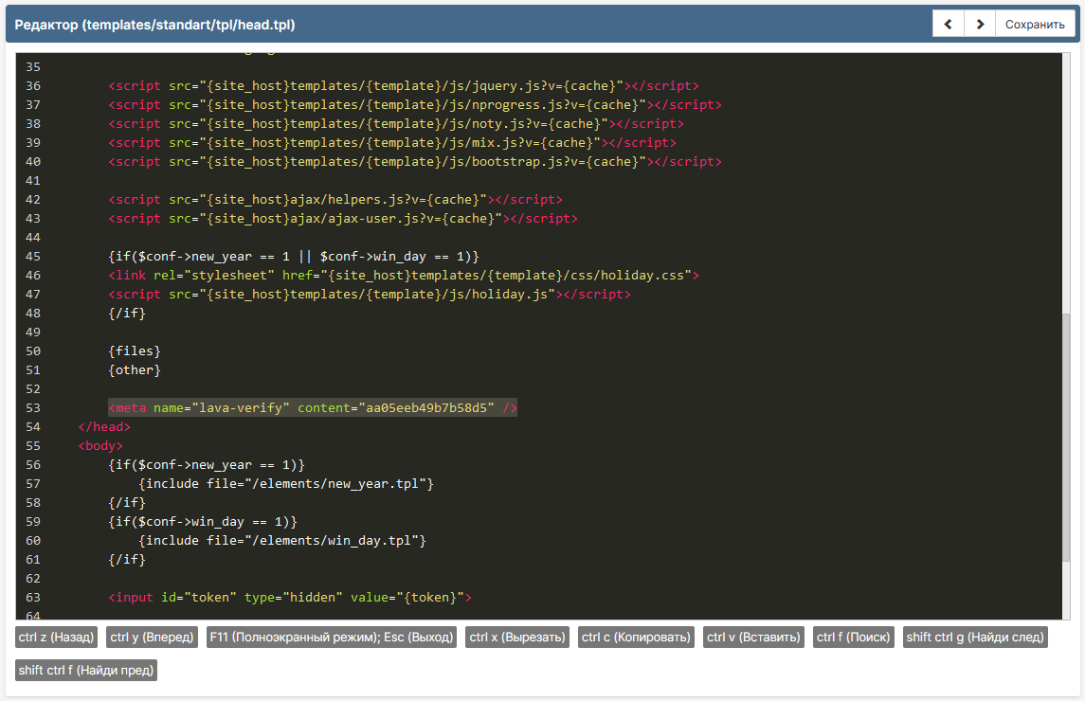This screenshot has width=1085, height=701.
Task: Click the {if($conf->new_year == 1)} line 56
Action: point(207,464)
